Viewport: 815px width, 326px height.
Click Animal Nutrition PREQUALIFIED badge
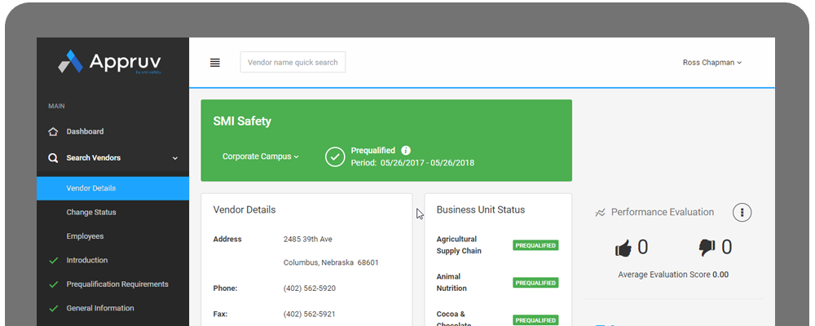[535, 283]
